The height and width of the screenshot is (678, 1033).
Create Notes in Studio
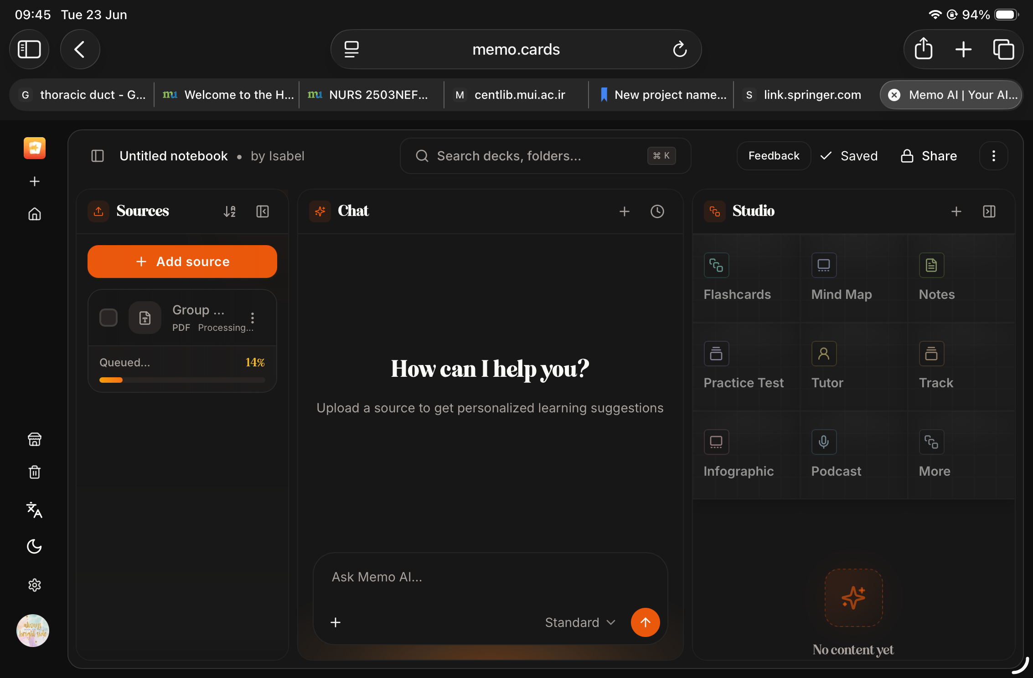coord(961,278)
